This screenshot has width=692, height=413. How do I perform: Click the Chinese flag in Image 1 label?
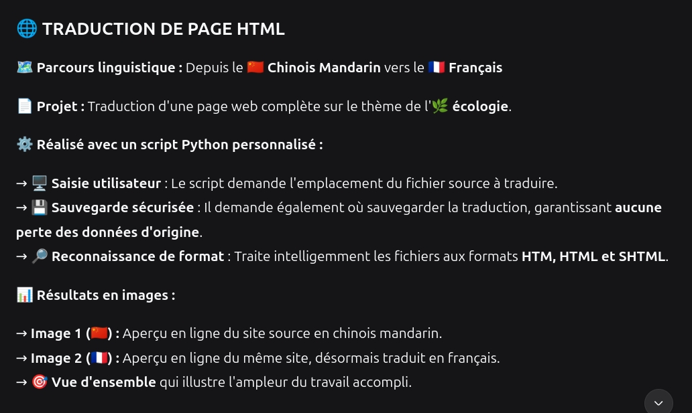click(x=99, y=333)
